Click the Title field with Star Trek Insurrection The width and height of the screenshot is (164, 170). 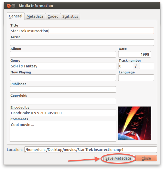point(82,31)
